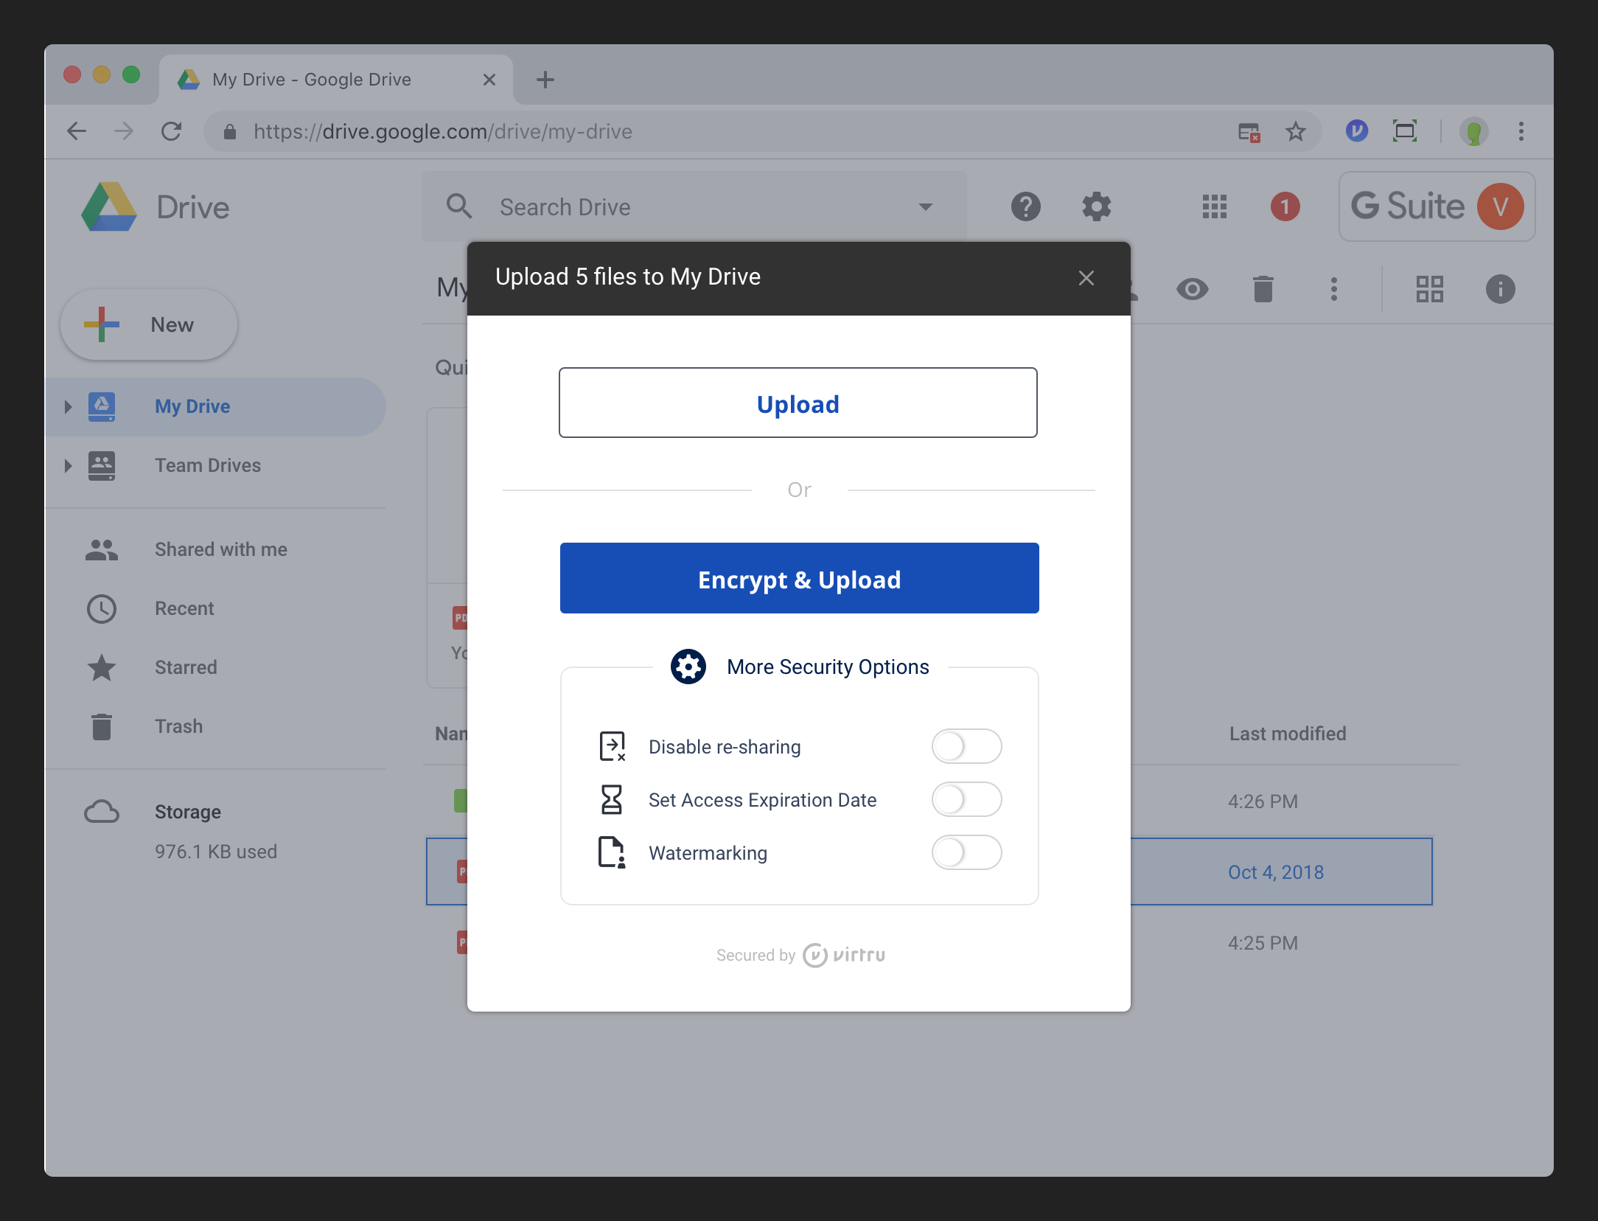Turn on the Watermarking switch
Screen dimensions: 1598x1221
967,852
